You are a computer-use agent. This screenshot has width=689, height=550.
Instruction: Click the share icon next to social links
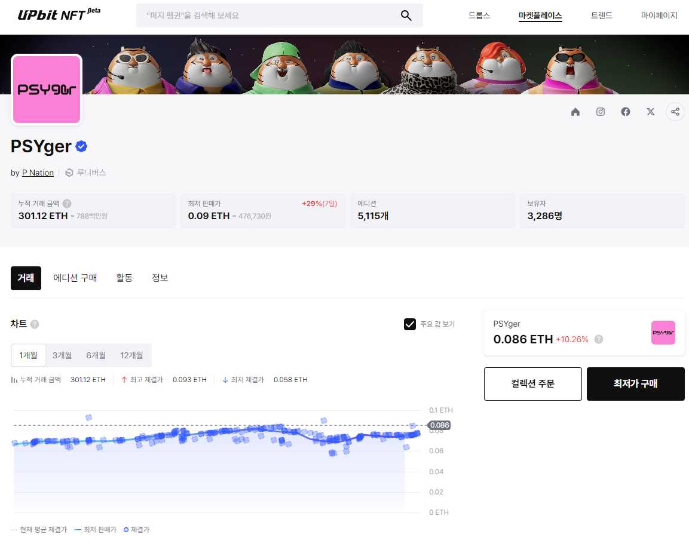[675, 112]
